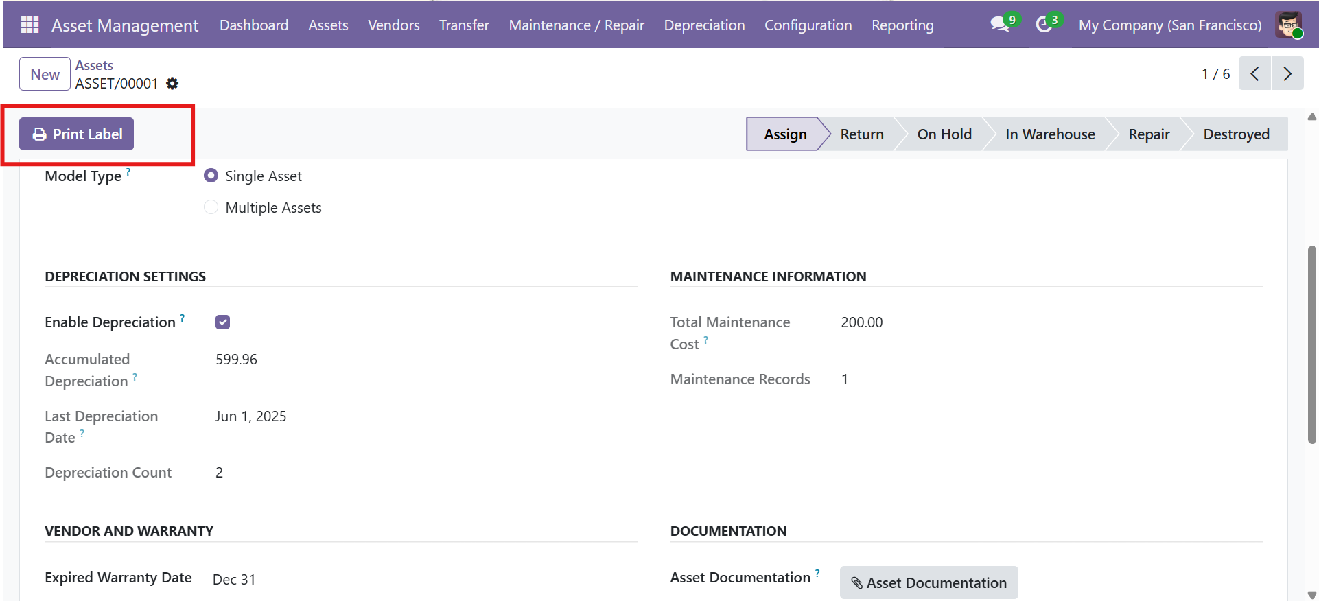The image size is (1319, 601).
Task: Open the Configuration menu
Action: (x=808, y=25)
